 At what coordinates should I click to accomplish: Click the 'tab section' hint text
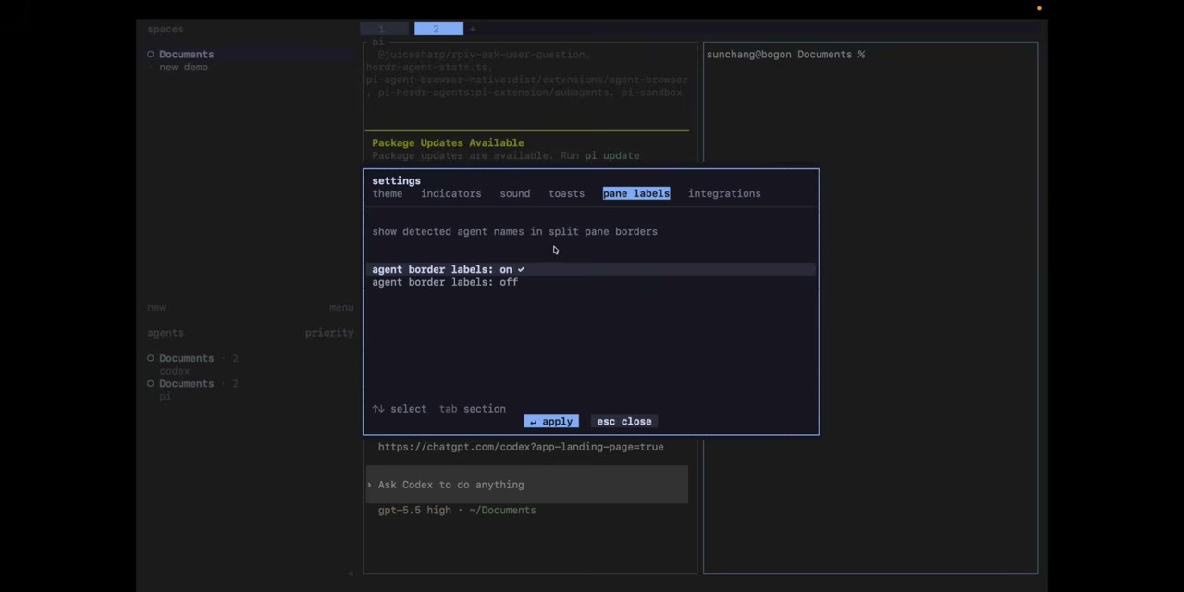(x=473, y=408)
